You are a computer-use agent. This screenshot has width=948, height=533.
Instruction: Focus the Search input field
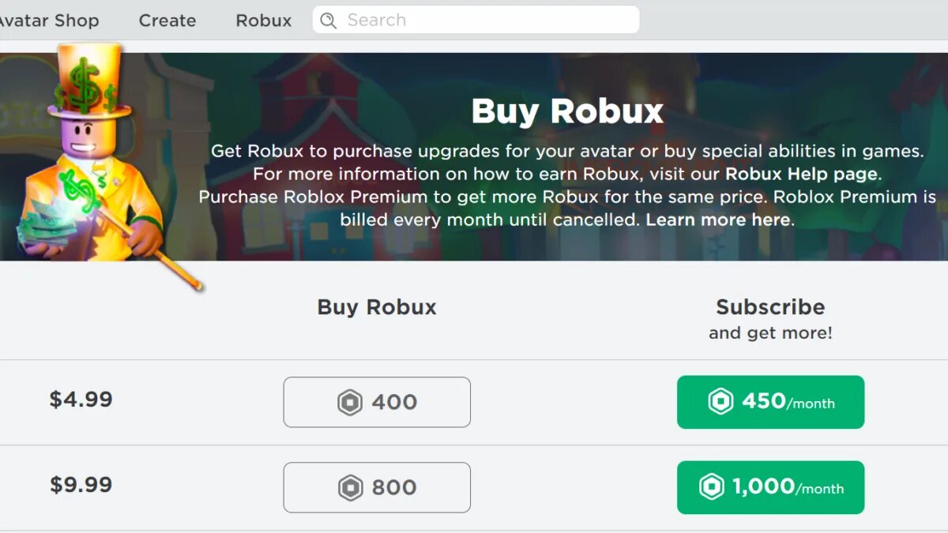pyautogui.click(x=476, y=20)
